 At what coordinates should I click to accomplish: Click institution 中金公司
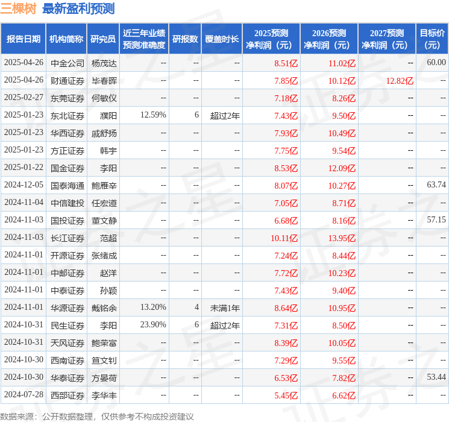pos(68,63)
